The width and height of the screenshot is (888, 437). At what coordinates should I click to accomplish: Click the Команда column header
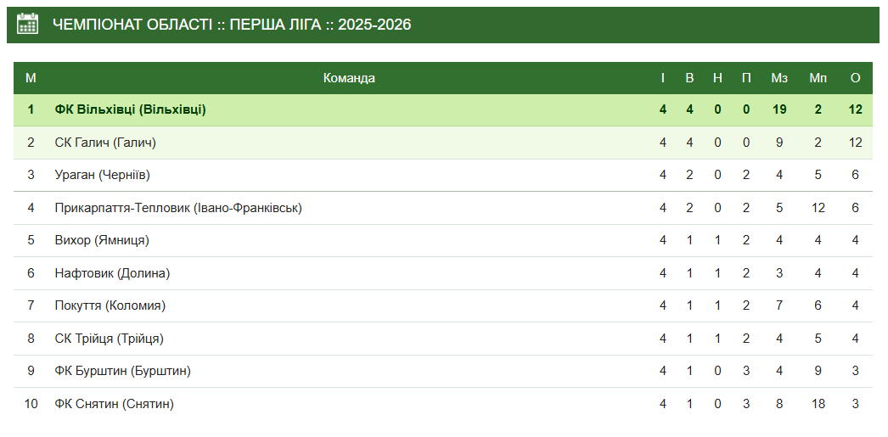click(x=349, y=78)
